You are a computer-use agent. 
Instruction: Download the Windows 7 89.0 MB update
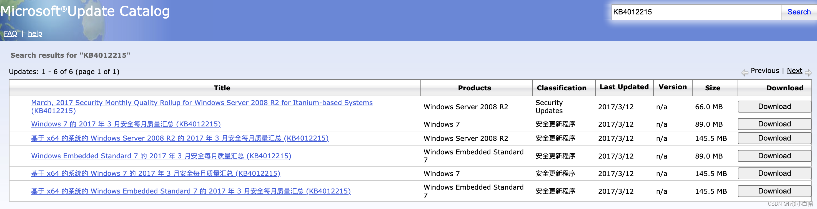[774, 124]
